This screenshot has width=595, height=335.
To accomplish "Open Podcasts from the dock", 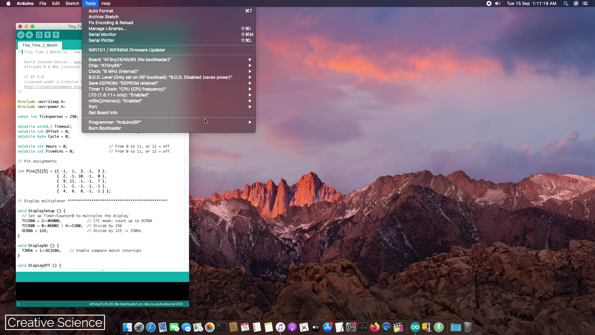I will (x=292, y=327).
